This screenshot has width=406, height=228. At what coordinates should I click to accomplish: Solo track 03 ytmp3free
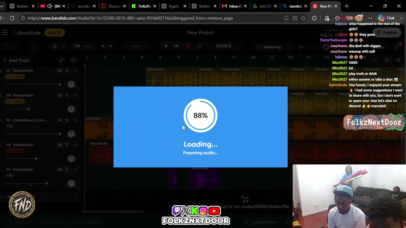pos(67,120)
